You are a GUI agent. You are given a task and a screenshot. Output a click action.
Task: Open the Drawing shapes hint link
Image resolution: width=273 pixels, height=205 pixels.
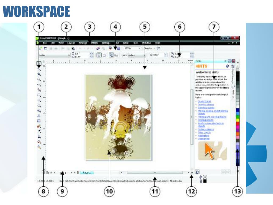206,105
